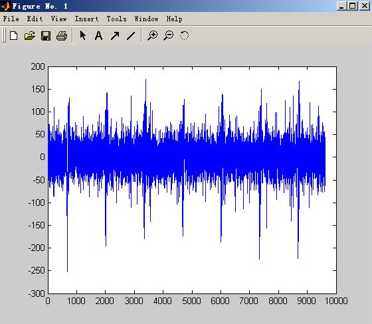Print the figure using the printer icon
The width and height of the screenshot is (372, 324).
(x=62, y=36)
